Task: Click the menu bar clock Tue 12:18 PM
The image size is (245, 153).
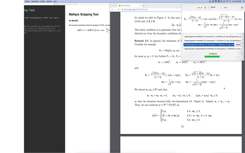Action: pyautogui.click(x=237, y=2)
